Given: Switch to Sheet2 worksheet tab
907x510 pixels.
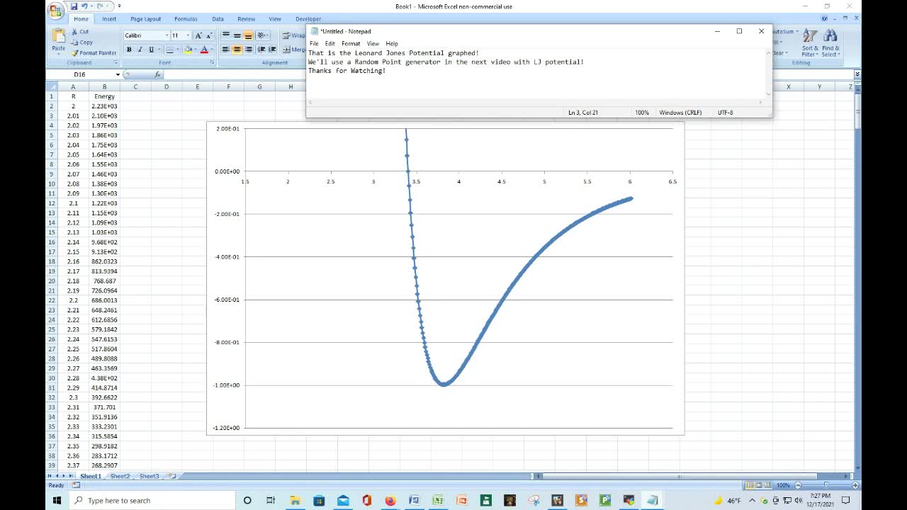Looking at the screenshot, I should [x=120, y=476].
